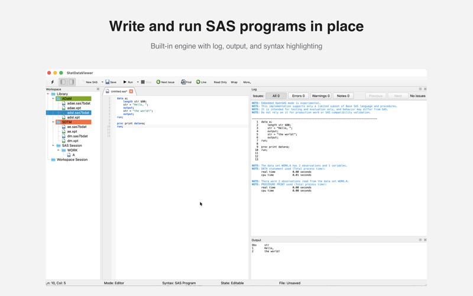Filter Log by Warnings
473x296 pixels.
coord(320,96)
